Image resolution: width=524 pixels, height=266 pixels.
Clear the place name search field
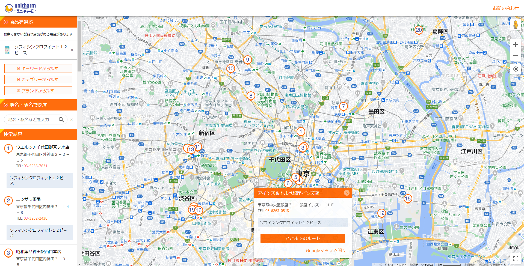72,120
